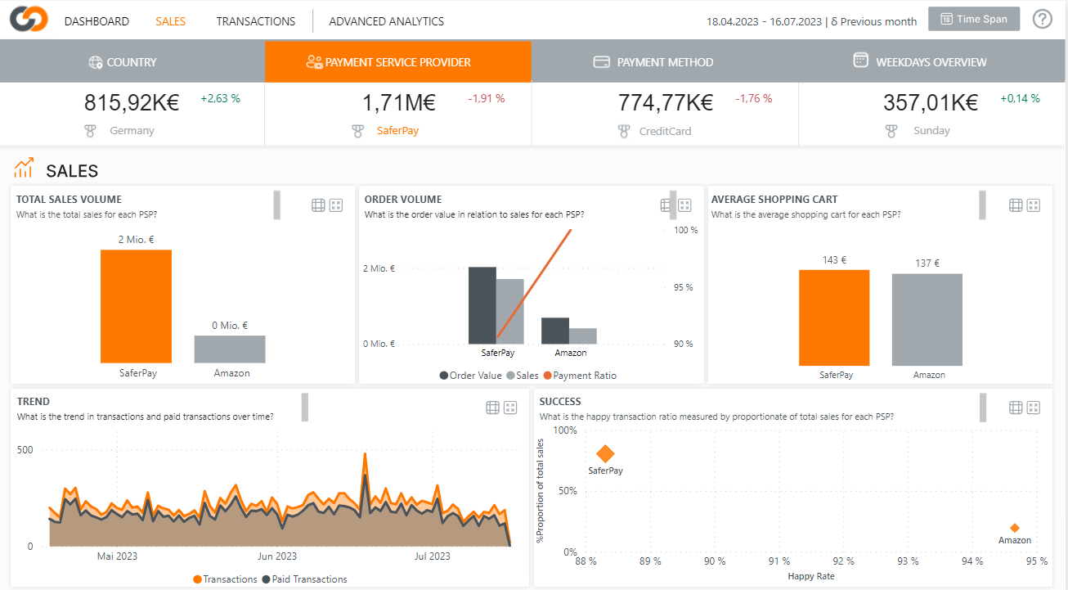Show table view for Average Shopping Cart
This screenshot has width=1068, height=590.
(x=1016, y=205)
